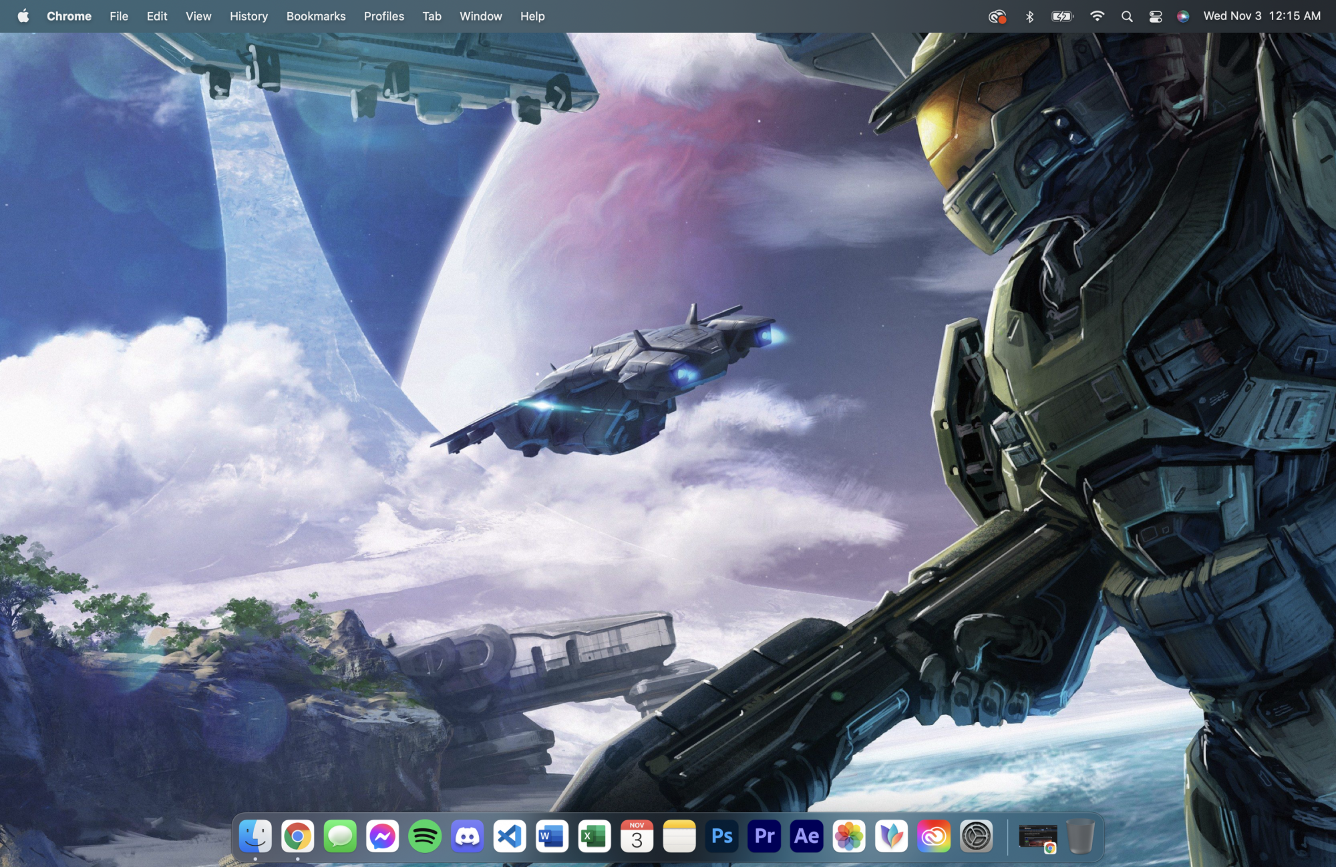Open the Apple menu

tap(23, 16)
